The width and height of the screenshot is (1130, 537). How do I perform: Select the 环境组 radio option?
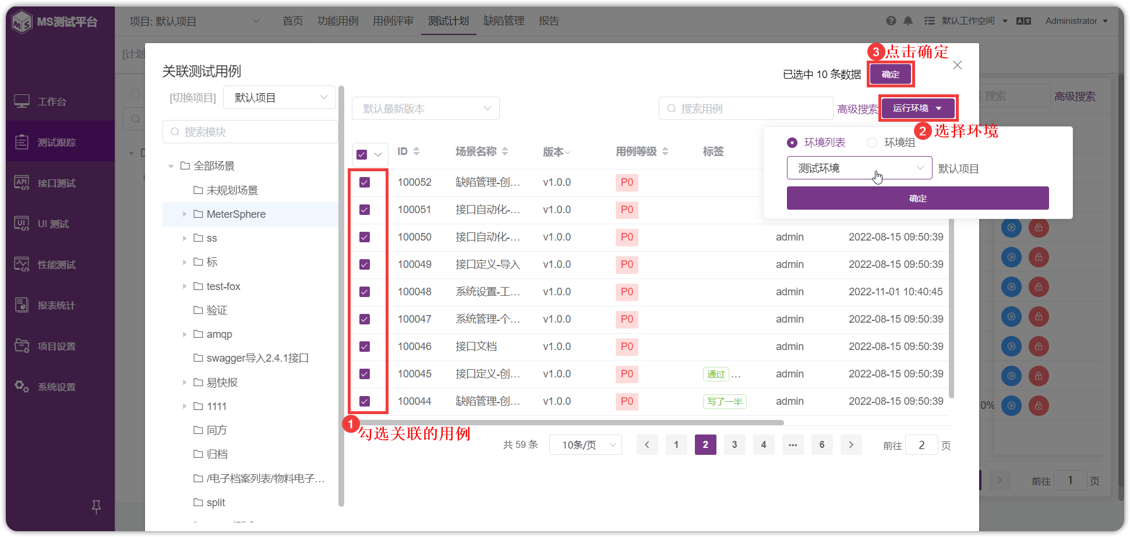[x=891, y=143]
